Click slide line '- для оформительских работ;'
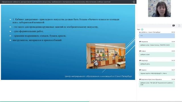 click(28, 31)
